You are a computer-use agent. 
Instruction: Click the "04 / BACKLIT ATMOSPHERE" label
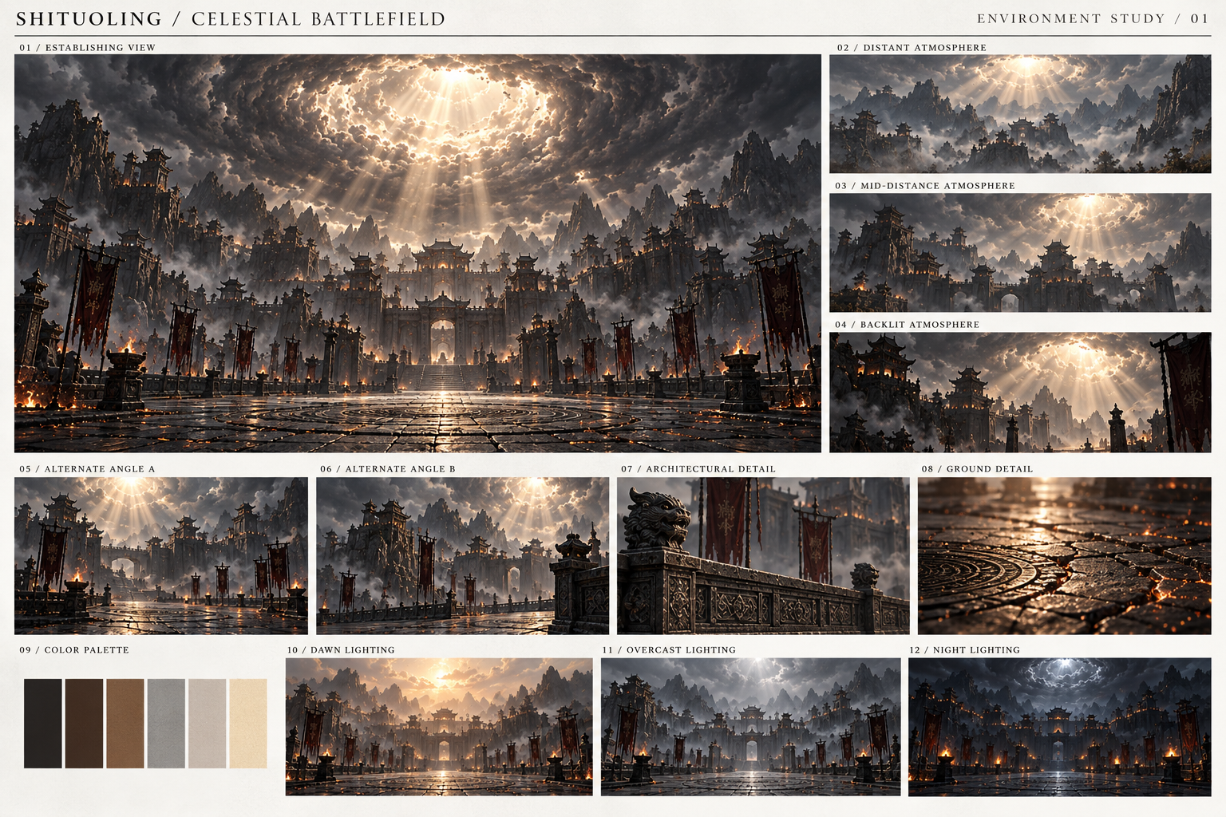point(908,324)
